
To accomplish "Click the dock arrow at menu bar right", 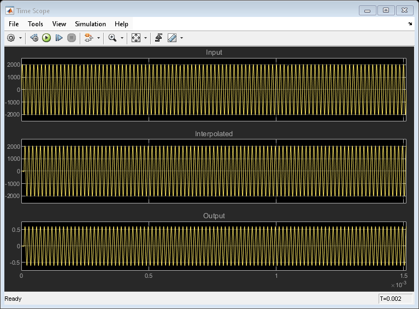I will coord(410,24).
